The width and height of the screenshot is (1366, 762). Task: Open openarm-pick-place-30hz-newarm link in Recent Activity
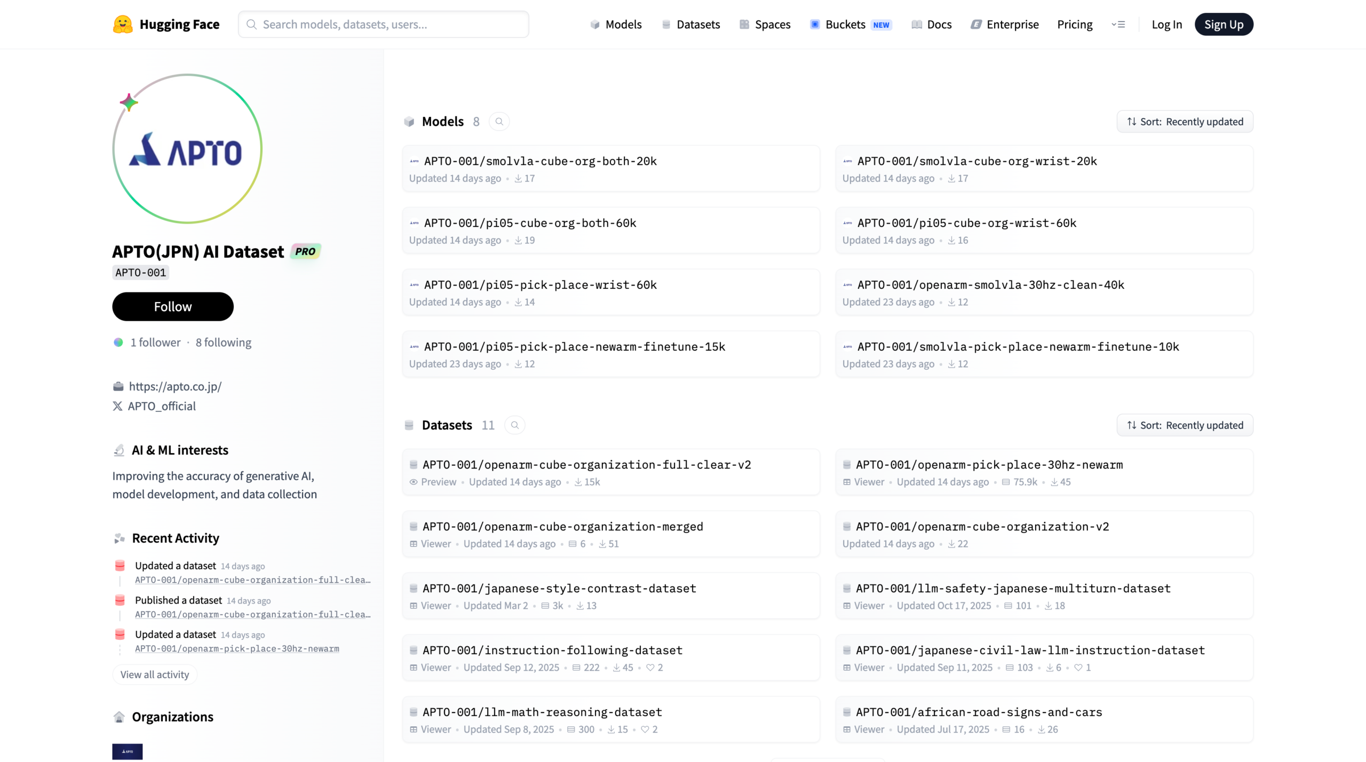pyautogui.click(x=237, y=649)
